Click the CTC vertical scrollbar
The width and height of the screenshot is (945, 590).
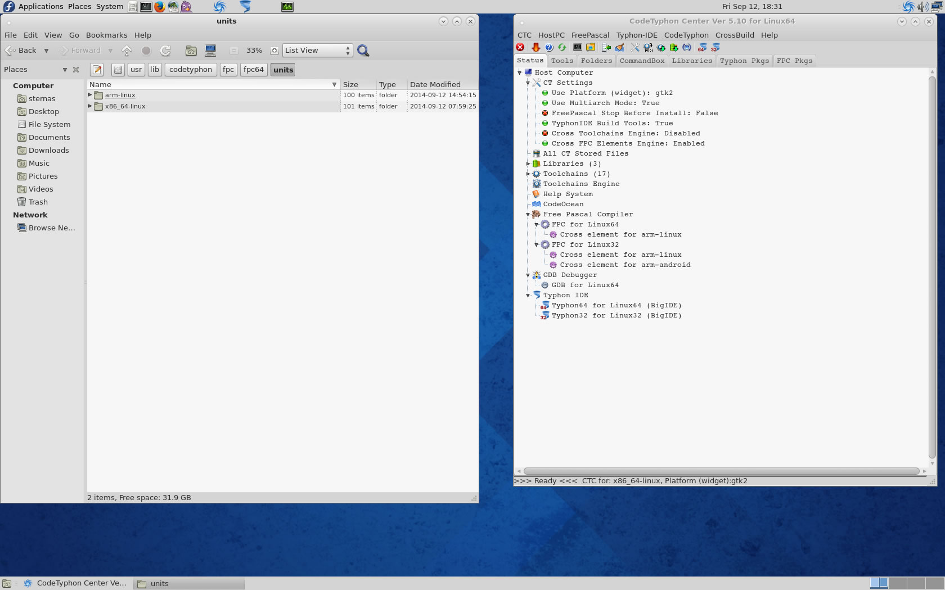[x=932, y=267]
